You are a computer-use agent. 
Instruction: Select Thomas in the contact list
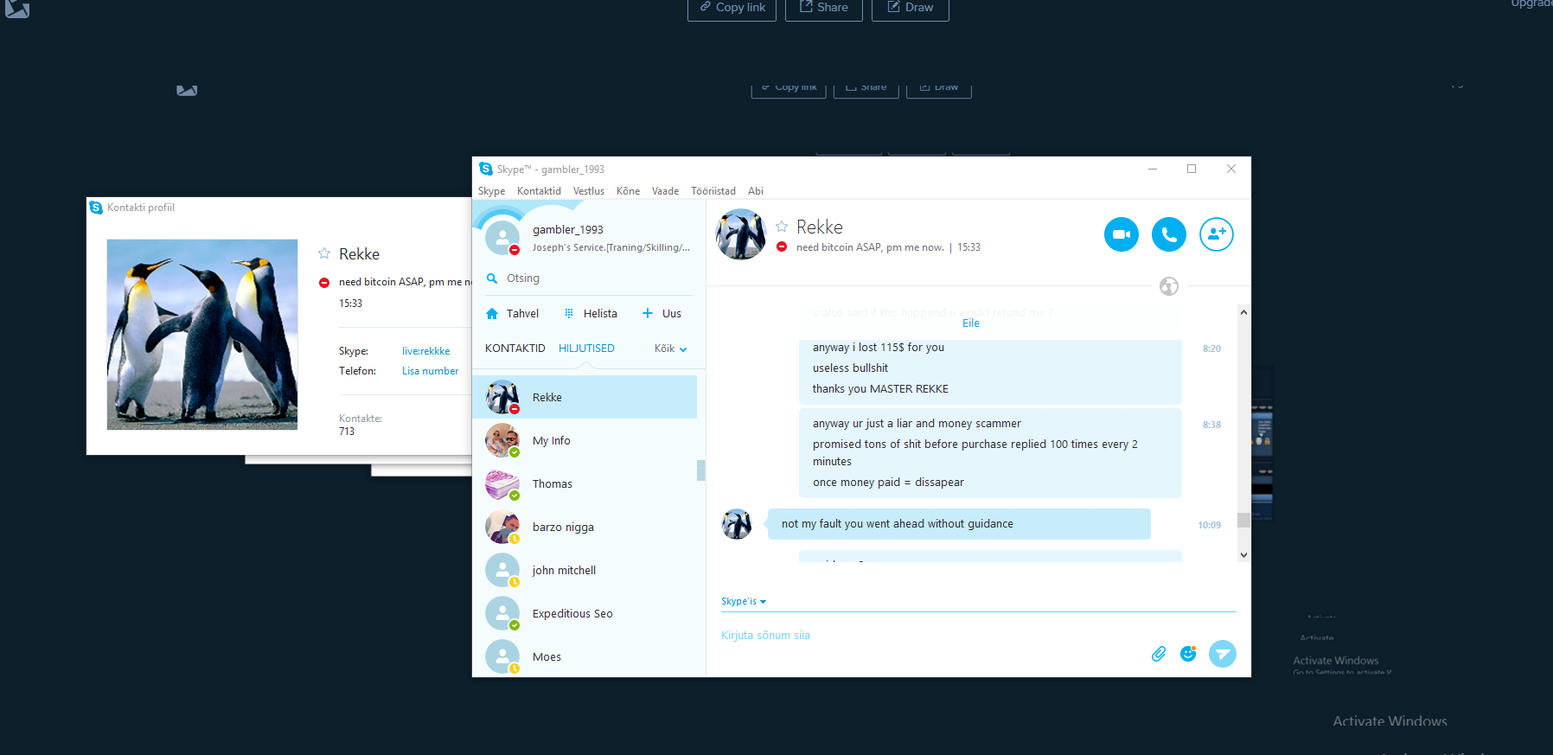click(585, 483)
